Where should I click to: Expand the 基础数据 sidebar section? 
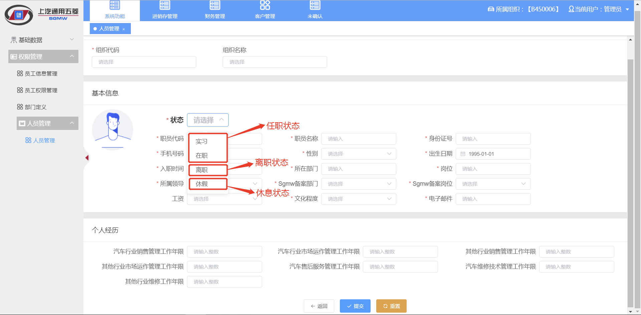[43, 40]
